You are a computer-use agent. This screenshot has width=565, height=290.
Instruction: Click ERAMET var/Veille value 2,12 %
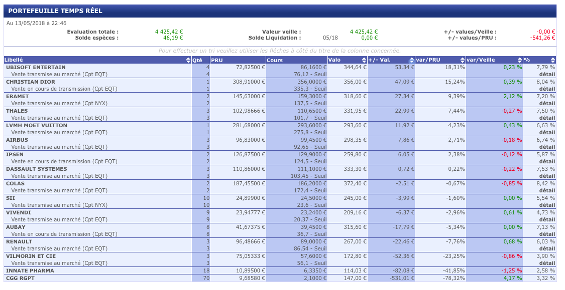point(513,96)
